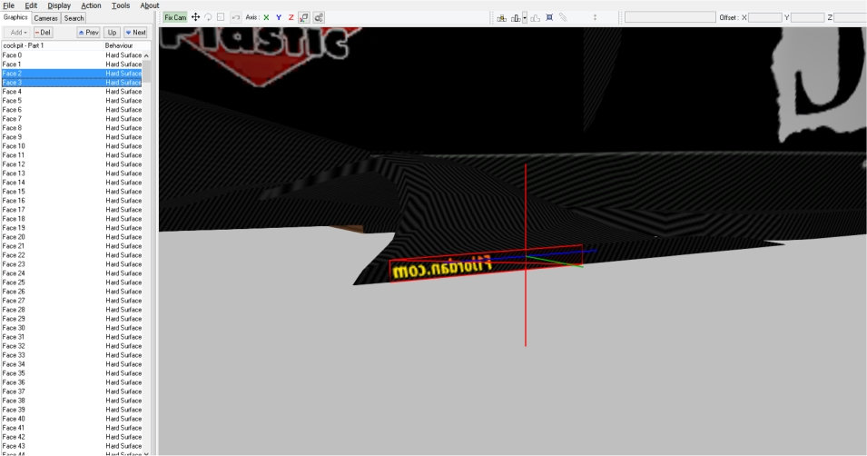Click the Behaviour column header
This screenshot has height=456, width=867.
coord(126,45)
